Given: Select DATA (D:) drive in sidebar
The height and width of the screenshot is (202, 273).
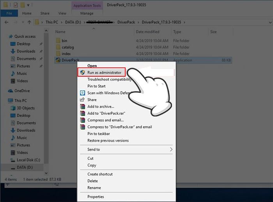Looking at the screenshot, I should (25, 167).
